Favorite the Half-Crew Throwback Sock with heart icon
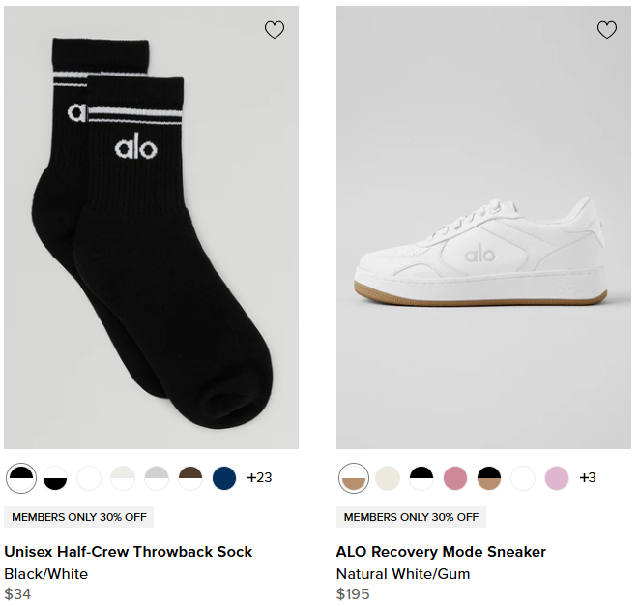The height and width of the screenshot is (606, 639). point(275,30)
